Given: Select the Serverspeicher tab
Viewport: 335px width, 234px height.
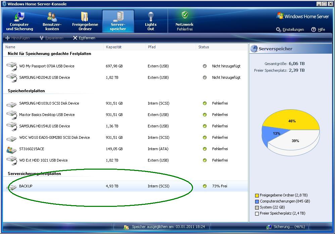Looking at the screenshot, I should [x=118, y=21].
